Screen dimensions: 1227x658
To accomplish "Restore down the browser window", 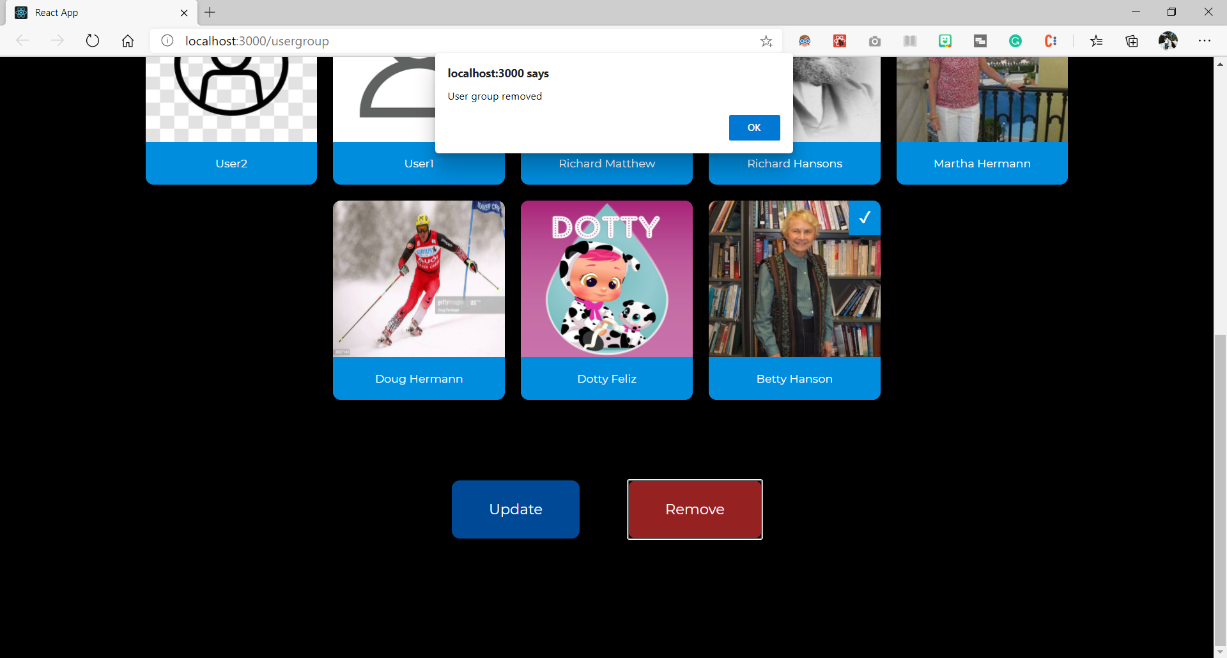I will (1171, 11).
